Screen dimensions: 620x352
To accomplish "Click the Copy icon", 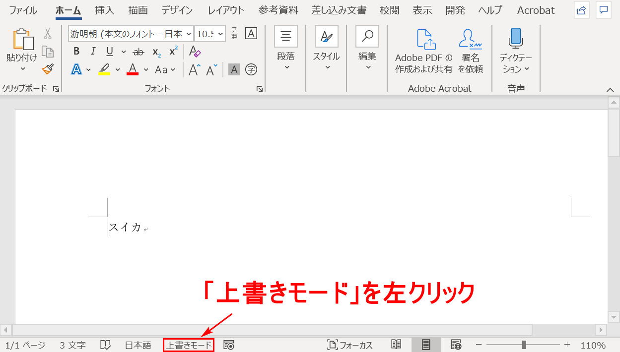I will (48, 52).
